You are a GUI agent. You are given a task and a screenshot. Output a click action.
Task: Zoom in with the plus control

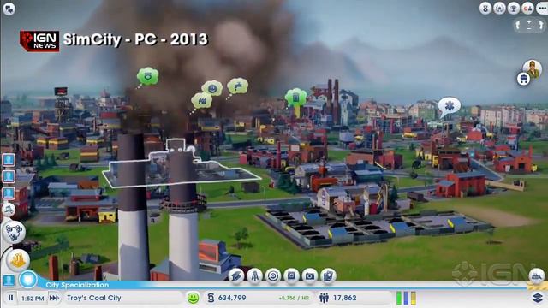click(x=529, y=22)
